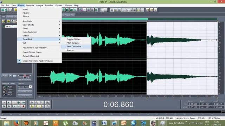The height and width of the screenshot is (126, 225).
Task: Click Invert in Effects menu
Action: [x=39, y=9]
